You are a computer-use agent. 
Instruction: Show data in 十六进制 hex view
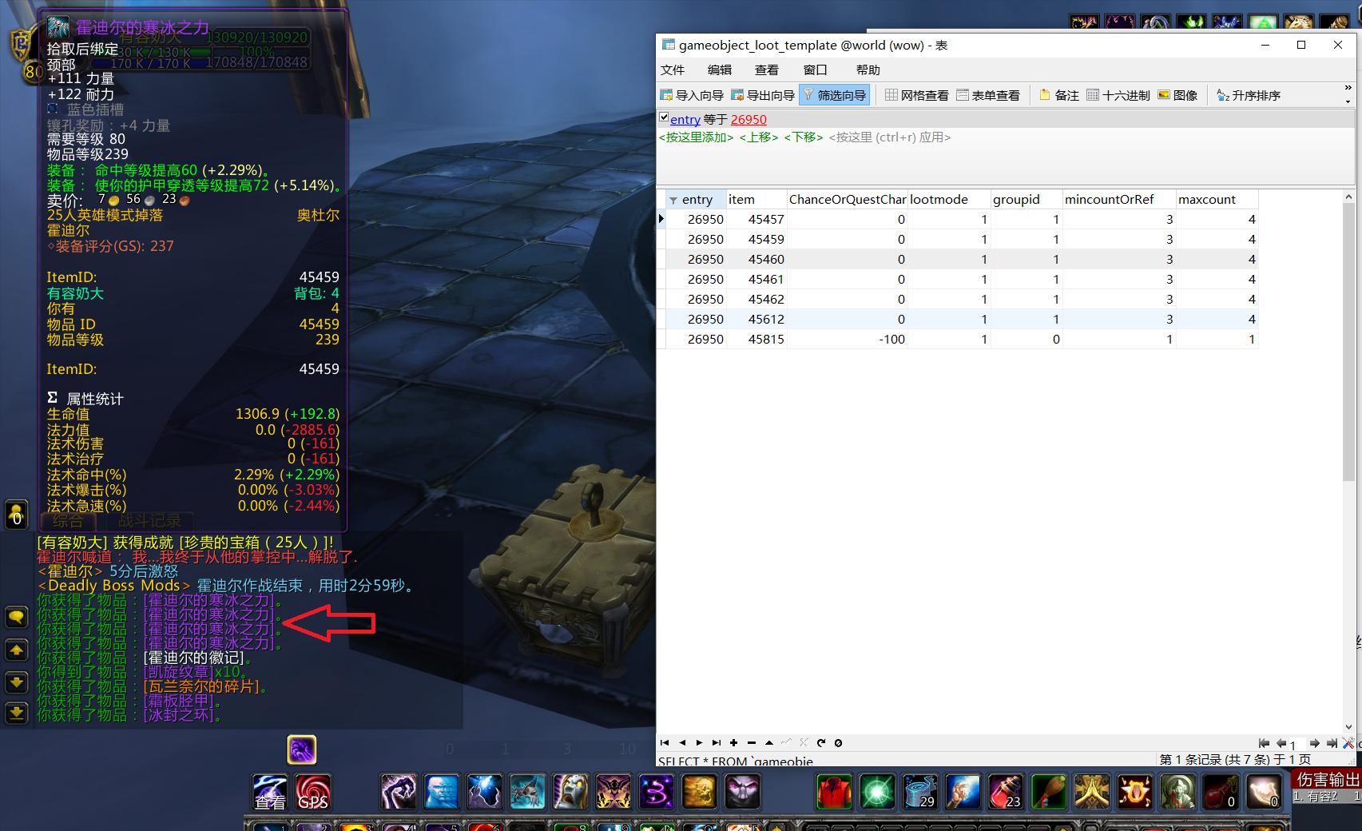click(1118, 96)
